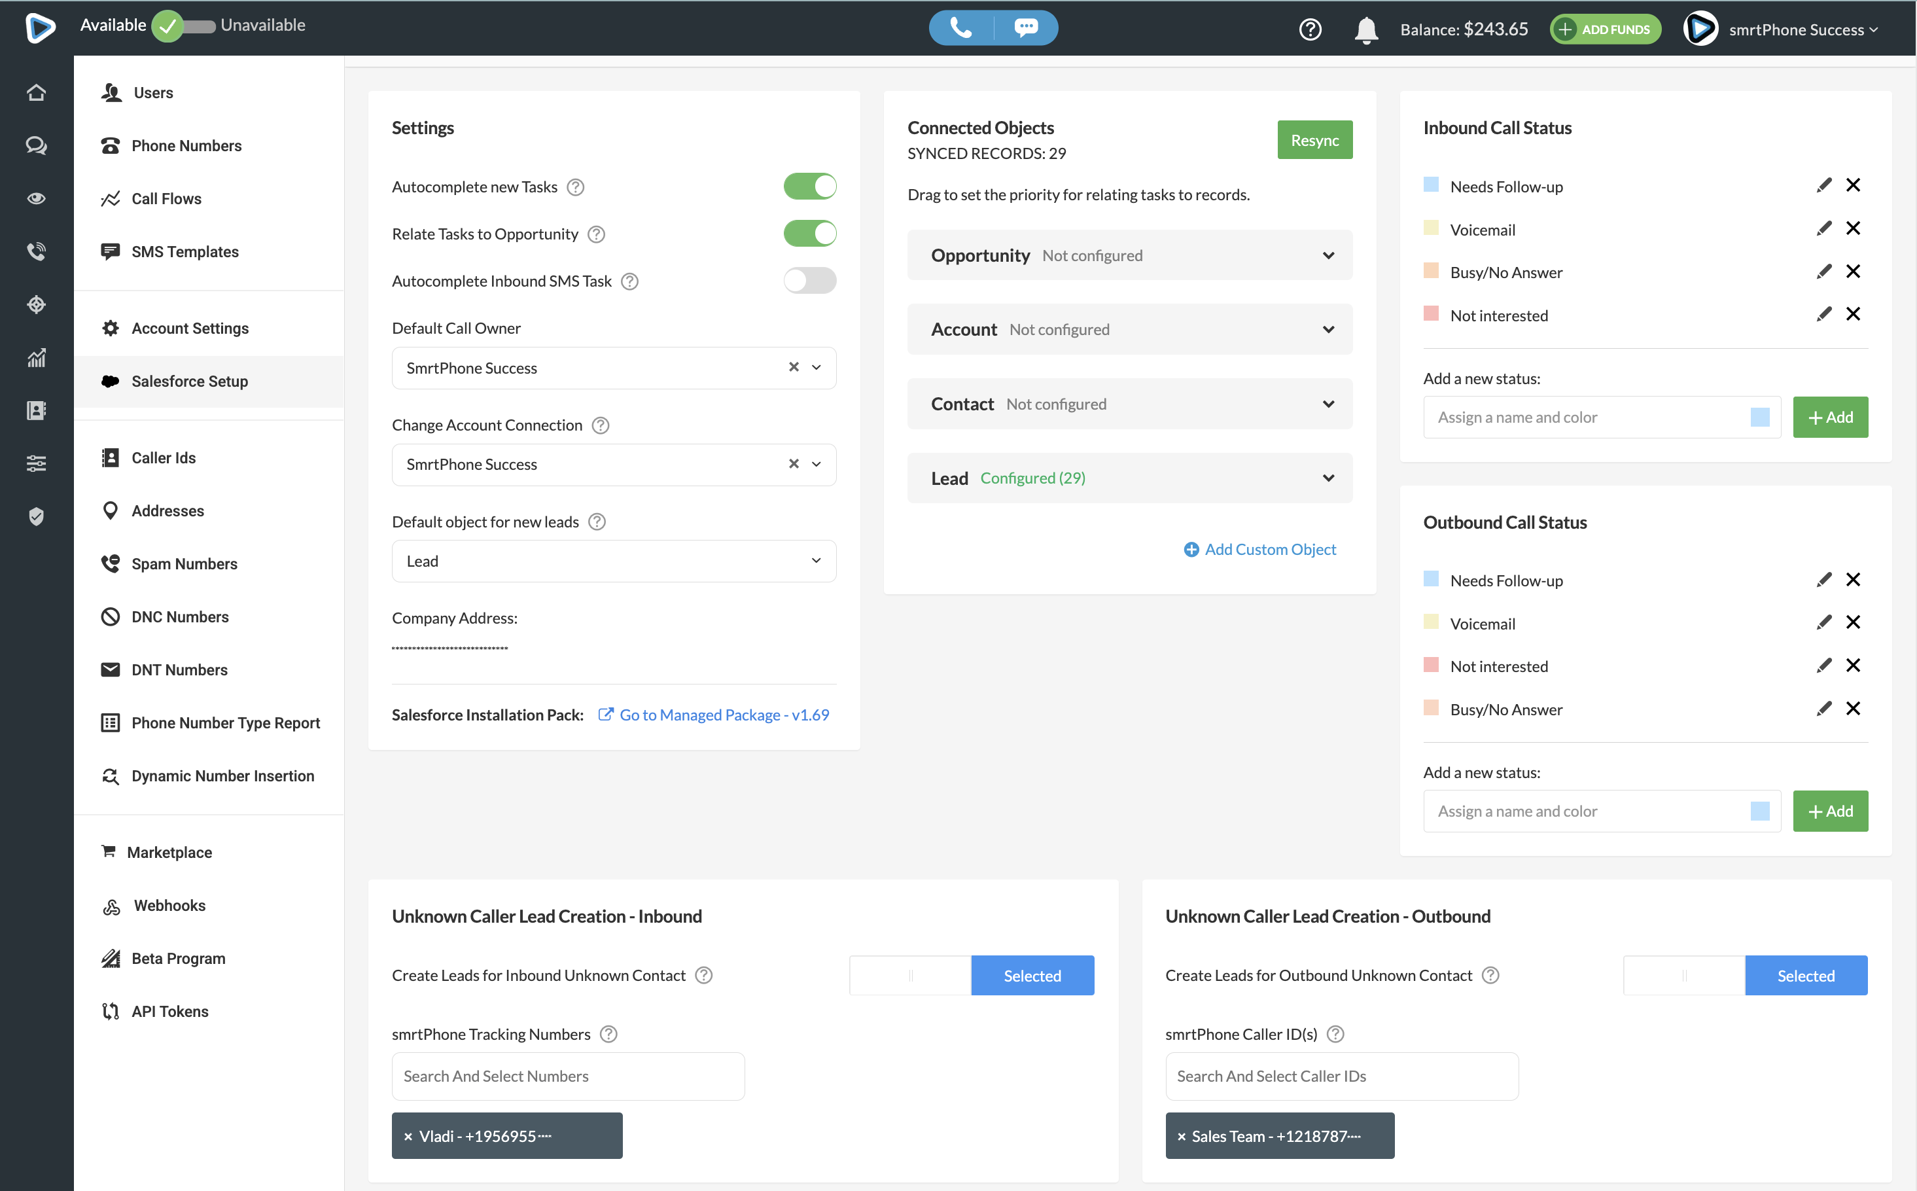
Task: Turn off the Relate Tasks to Opportunity toggle
Action: tap(809, 234)
